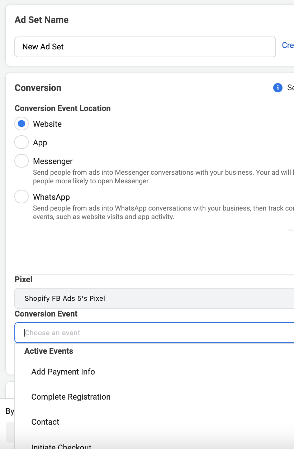294x449 pixels.
Task: Click the Active Events header
Action: [x=49, y=351]
